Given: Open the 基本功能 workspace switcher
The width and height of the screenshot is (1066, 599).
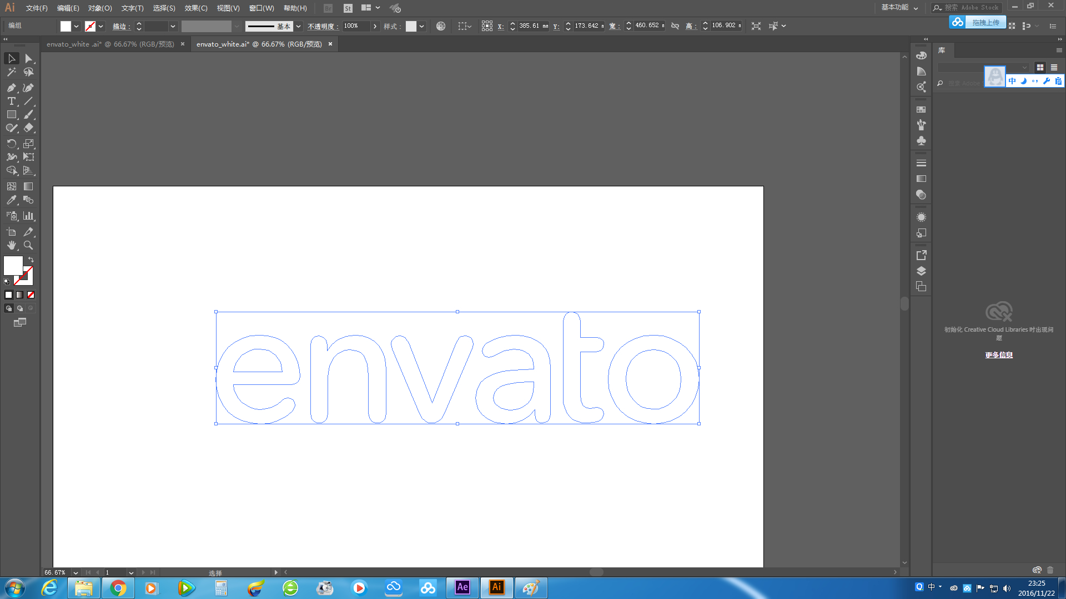Looking at the screenshot, I should [899, 8].
